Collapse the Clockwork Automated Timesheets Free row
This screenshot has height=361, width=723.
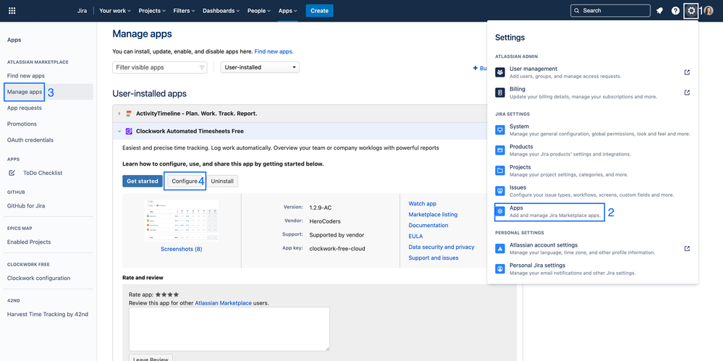click(x=119, y=132)
